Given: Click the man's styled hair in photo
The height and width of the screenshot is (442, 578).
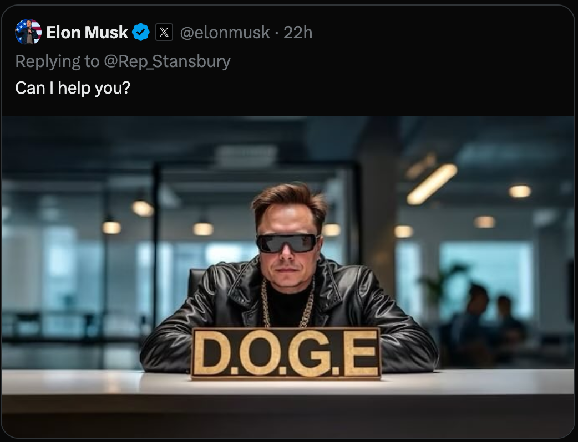Looking at the screenshot, I should (x=290, y=202).
